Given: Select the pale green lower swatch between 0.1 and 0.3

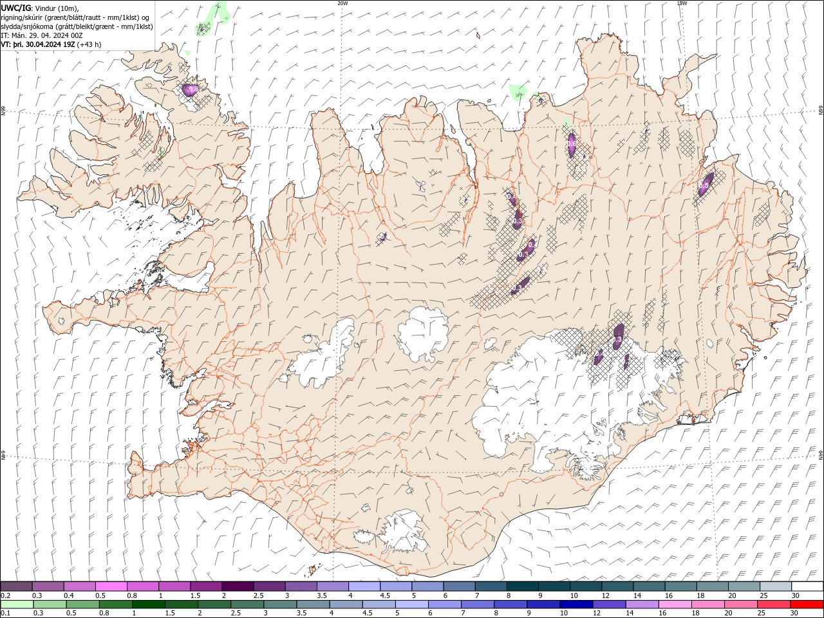Looking at the screenshot, I should [x=16, y=604].
